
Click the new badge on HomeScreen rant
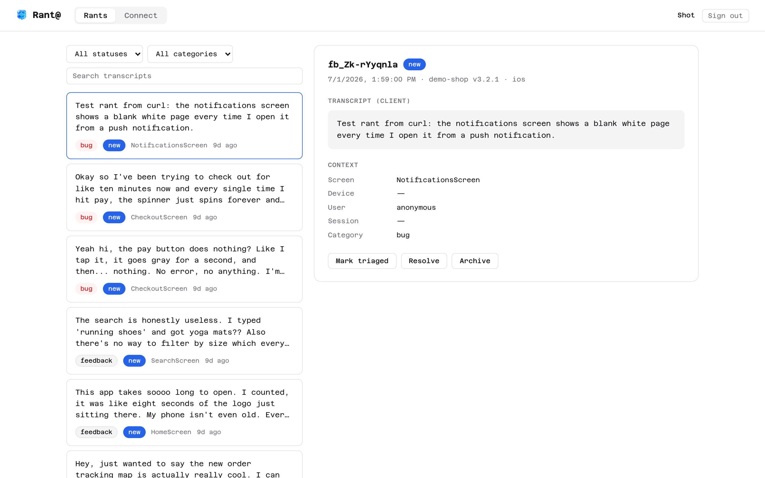click(134, 432)
